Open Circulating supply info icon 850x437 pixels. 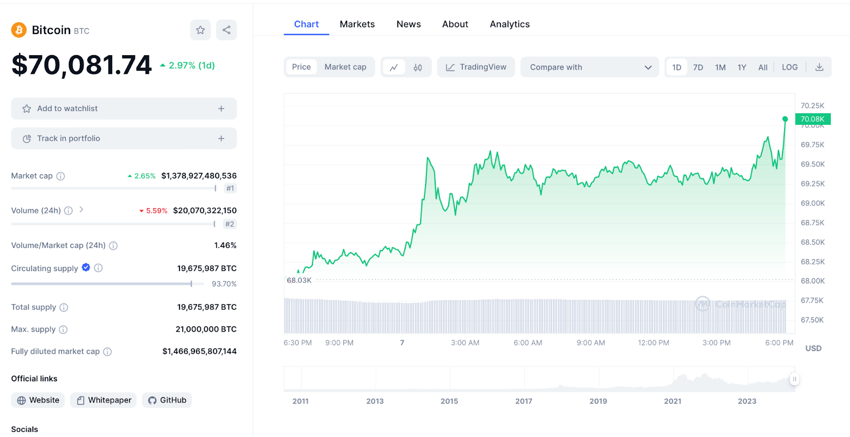pyautogui.click(x=98, y=268)
